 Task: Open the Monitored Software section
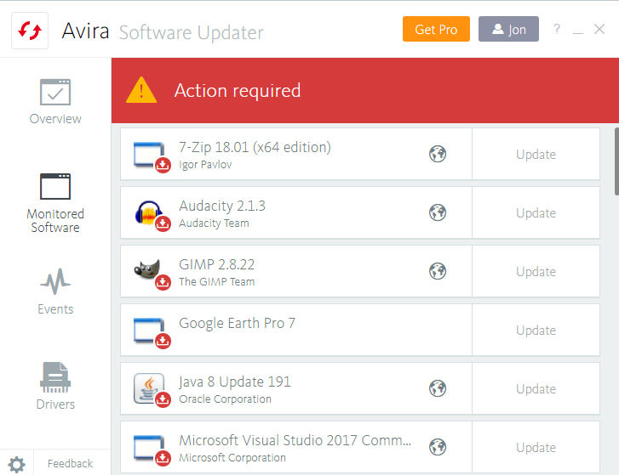click(x=55, y=203)
